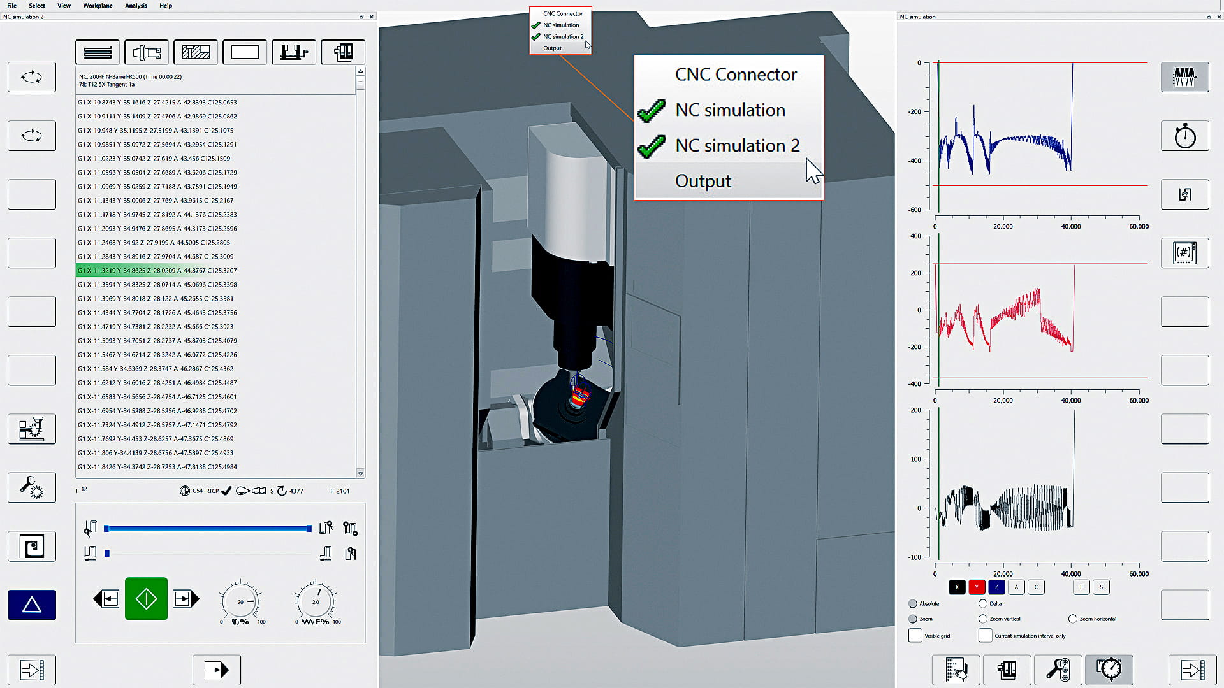Screen dimensions: 1224x688
Task: Click the stopwatch timing icon
Action: click(1184, 136)
